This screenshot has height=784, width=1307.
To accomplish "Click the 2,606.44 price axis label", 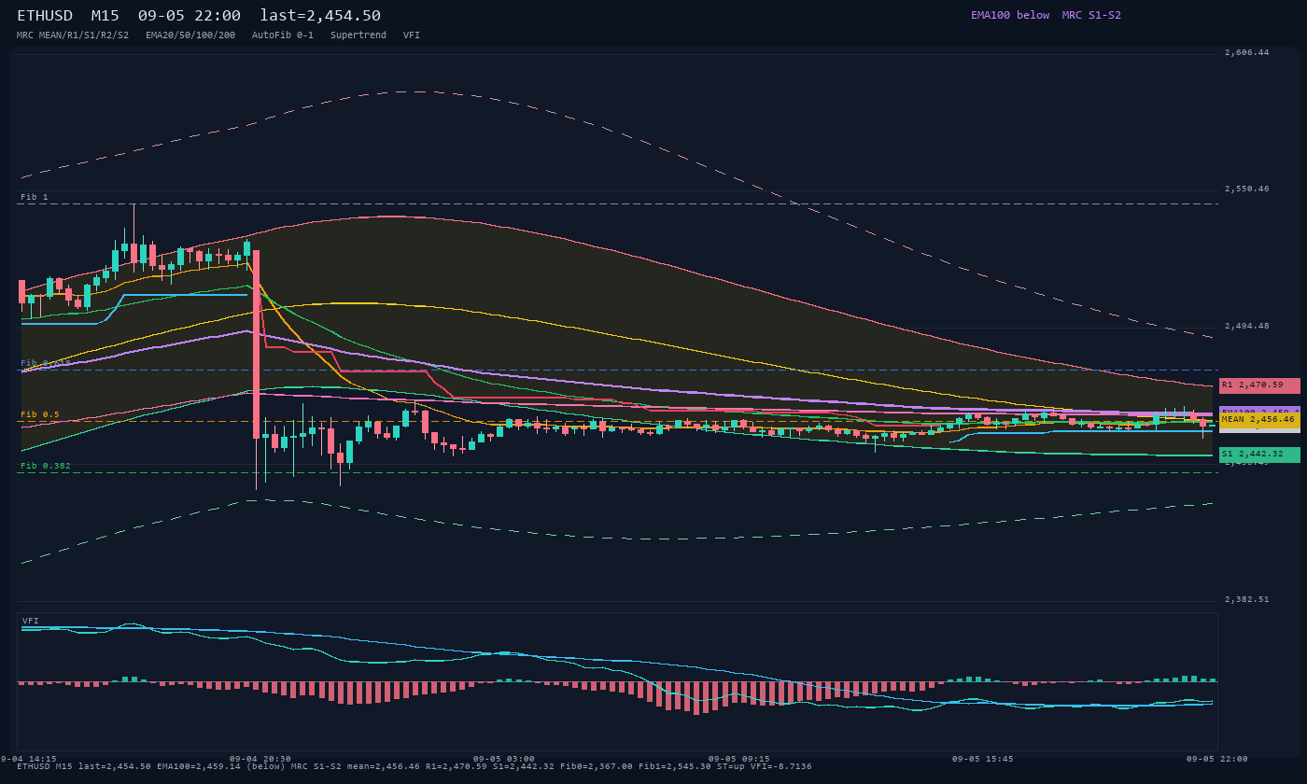I will [x=1246, y=52].
